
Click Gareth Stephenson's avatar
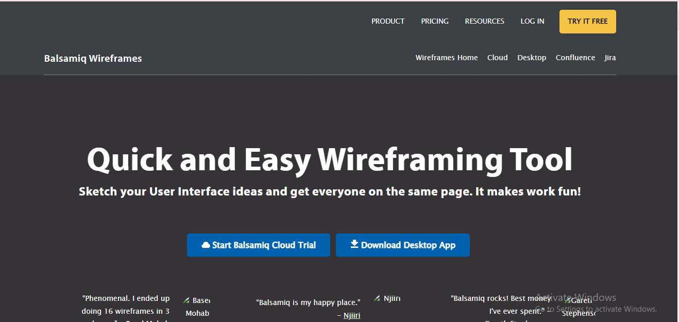pos(567,300)
